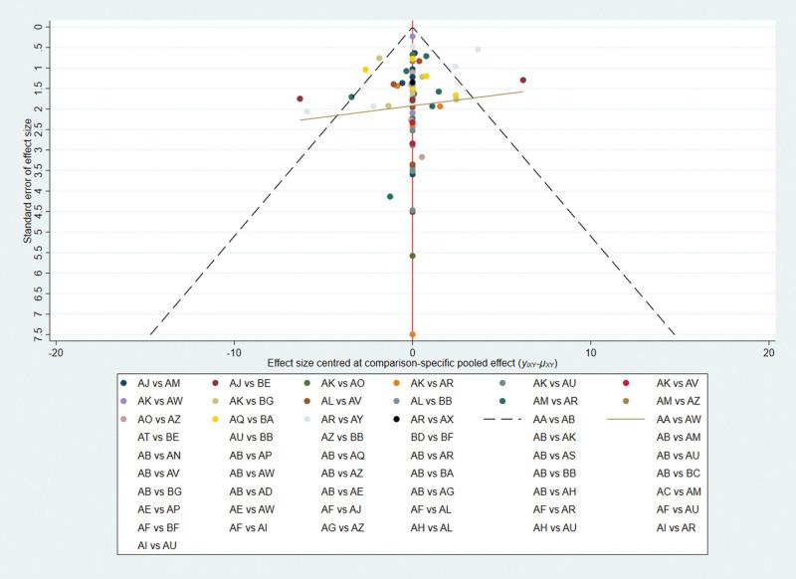The image size is (796, 579).
Task: Click the purple AK vs AW legend marker
Action: click(122, 400)
